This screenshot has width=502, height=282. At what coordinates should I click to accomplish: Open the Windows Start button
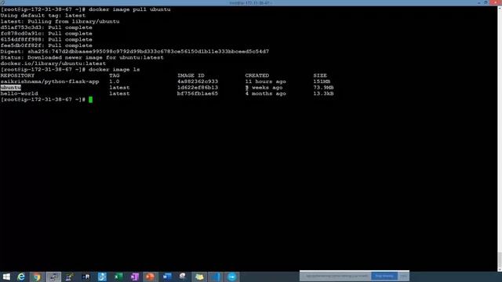click(6, 277)
